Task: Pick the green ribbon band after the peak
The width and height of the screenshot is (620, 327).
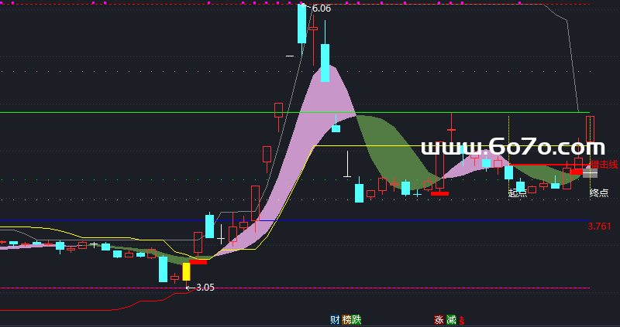Action: 391,147
